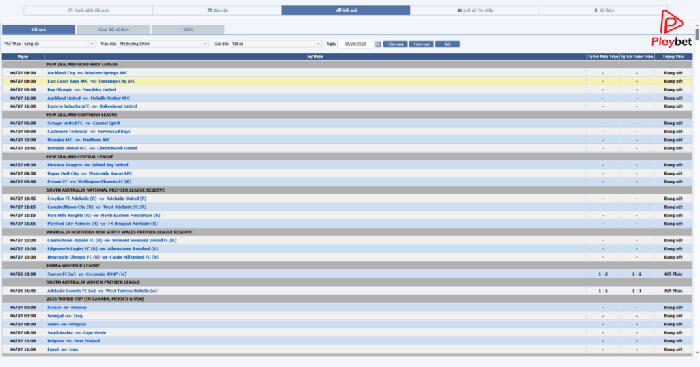
Task: Open Upper Hutt City vs Waterside Karori
Action: tap(90, 173)
